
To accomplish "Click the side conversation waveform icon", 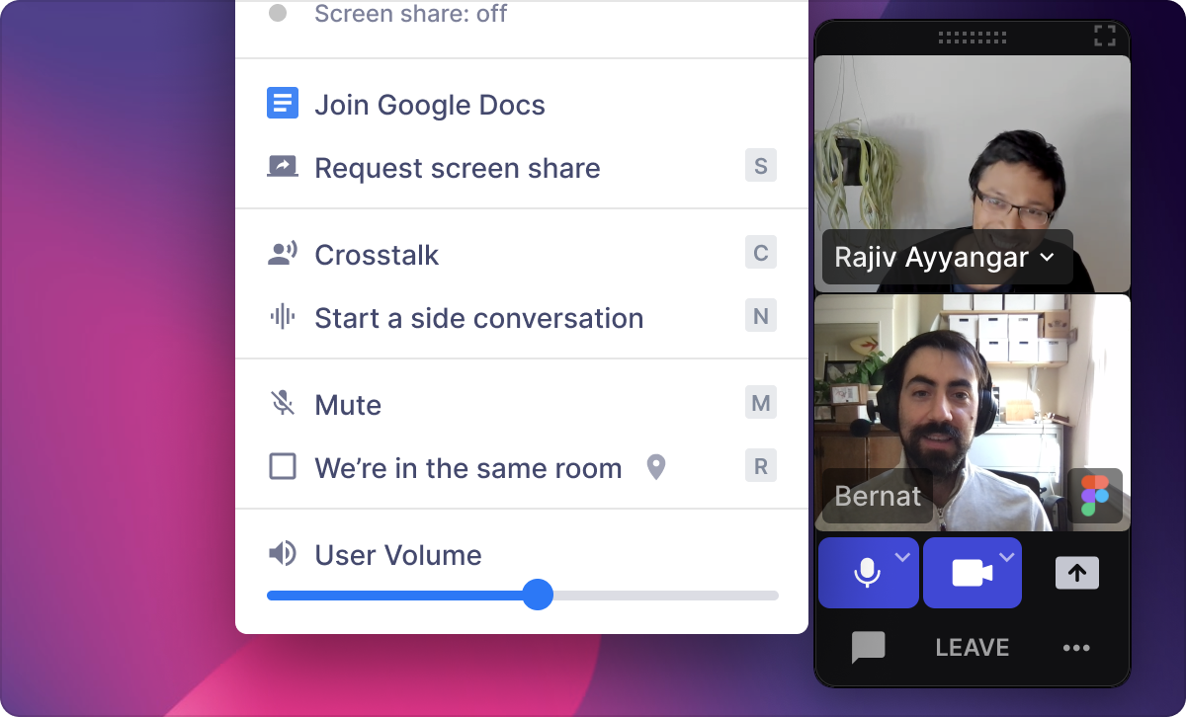I will (x=283, y=317).
